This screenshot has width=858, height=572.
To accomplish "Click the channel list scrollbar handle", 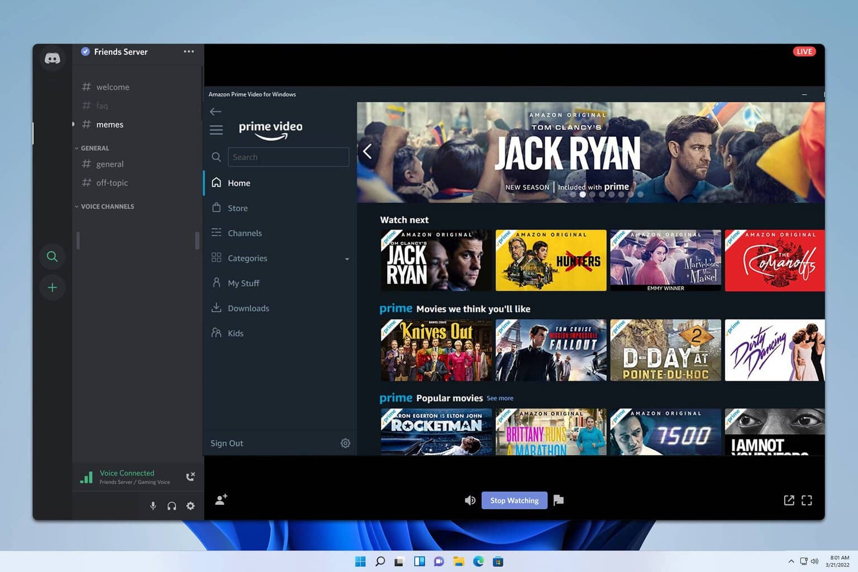I will pyautogui.click(x=197, y=240).
